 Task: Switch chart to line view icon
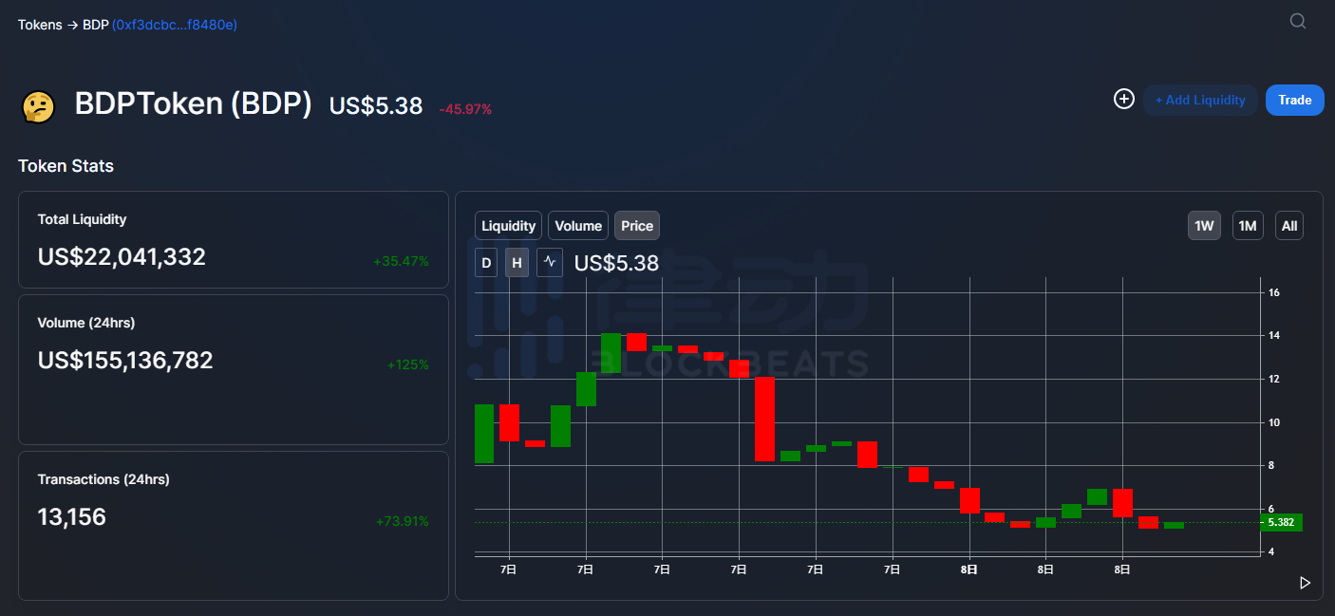(550, 263)
